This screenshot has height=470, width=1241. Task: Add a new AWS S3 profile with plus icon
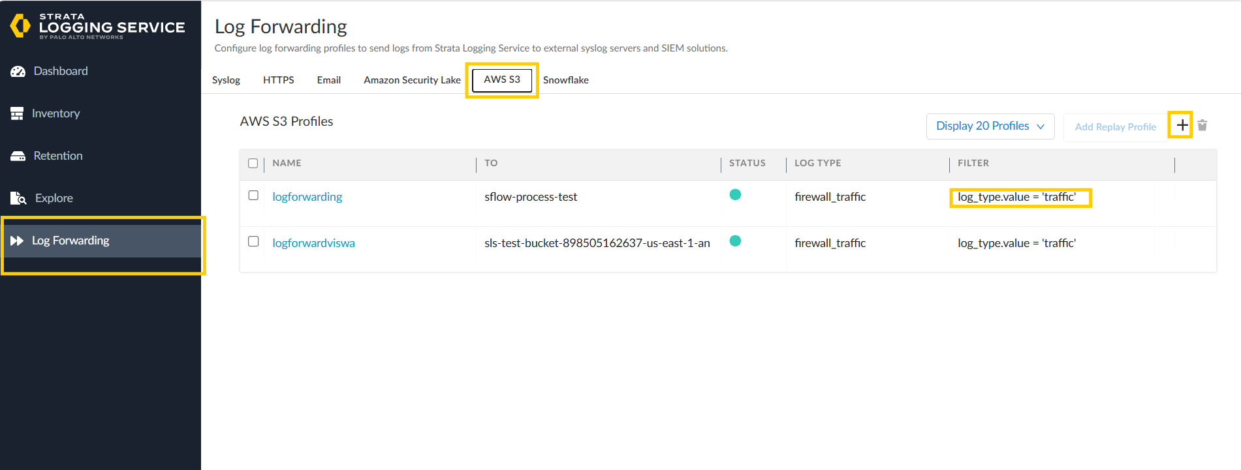[x=1182, y=125]
